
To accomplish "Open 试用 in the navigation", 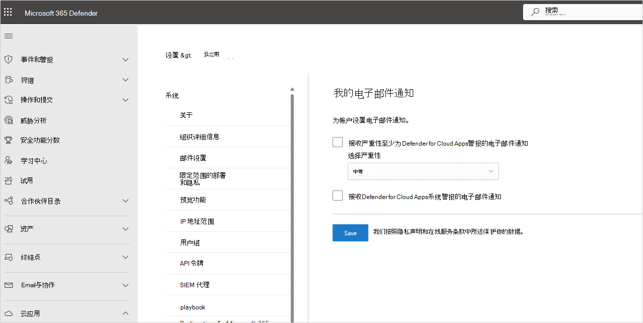I will (27, 180).
